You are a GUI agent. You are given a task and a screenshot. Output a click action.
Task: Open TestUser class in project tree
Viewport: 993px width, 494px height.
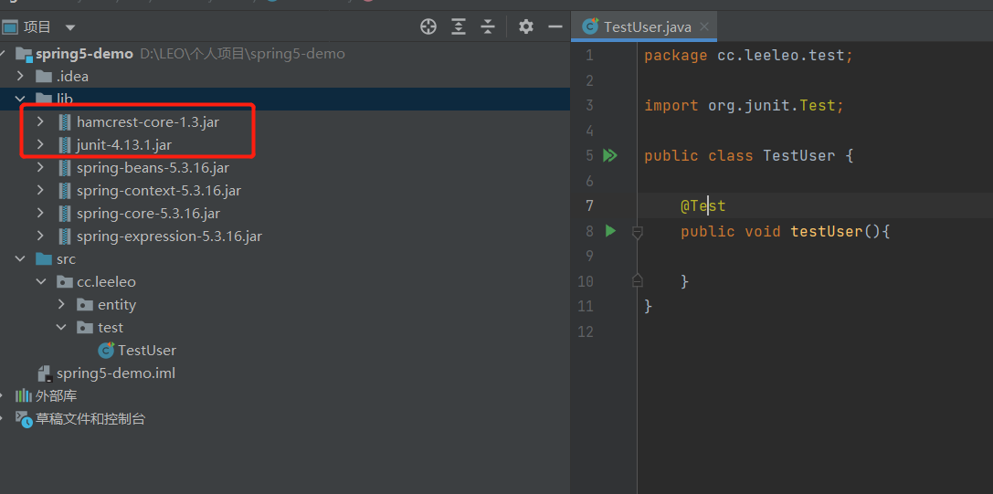pos(146,351)
